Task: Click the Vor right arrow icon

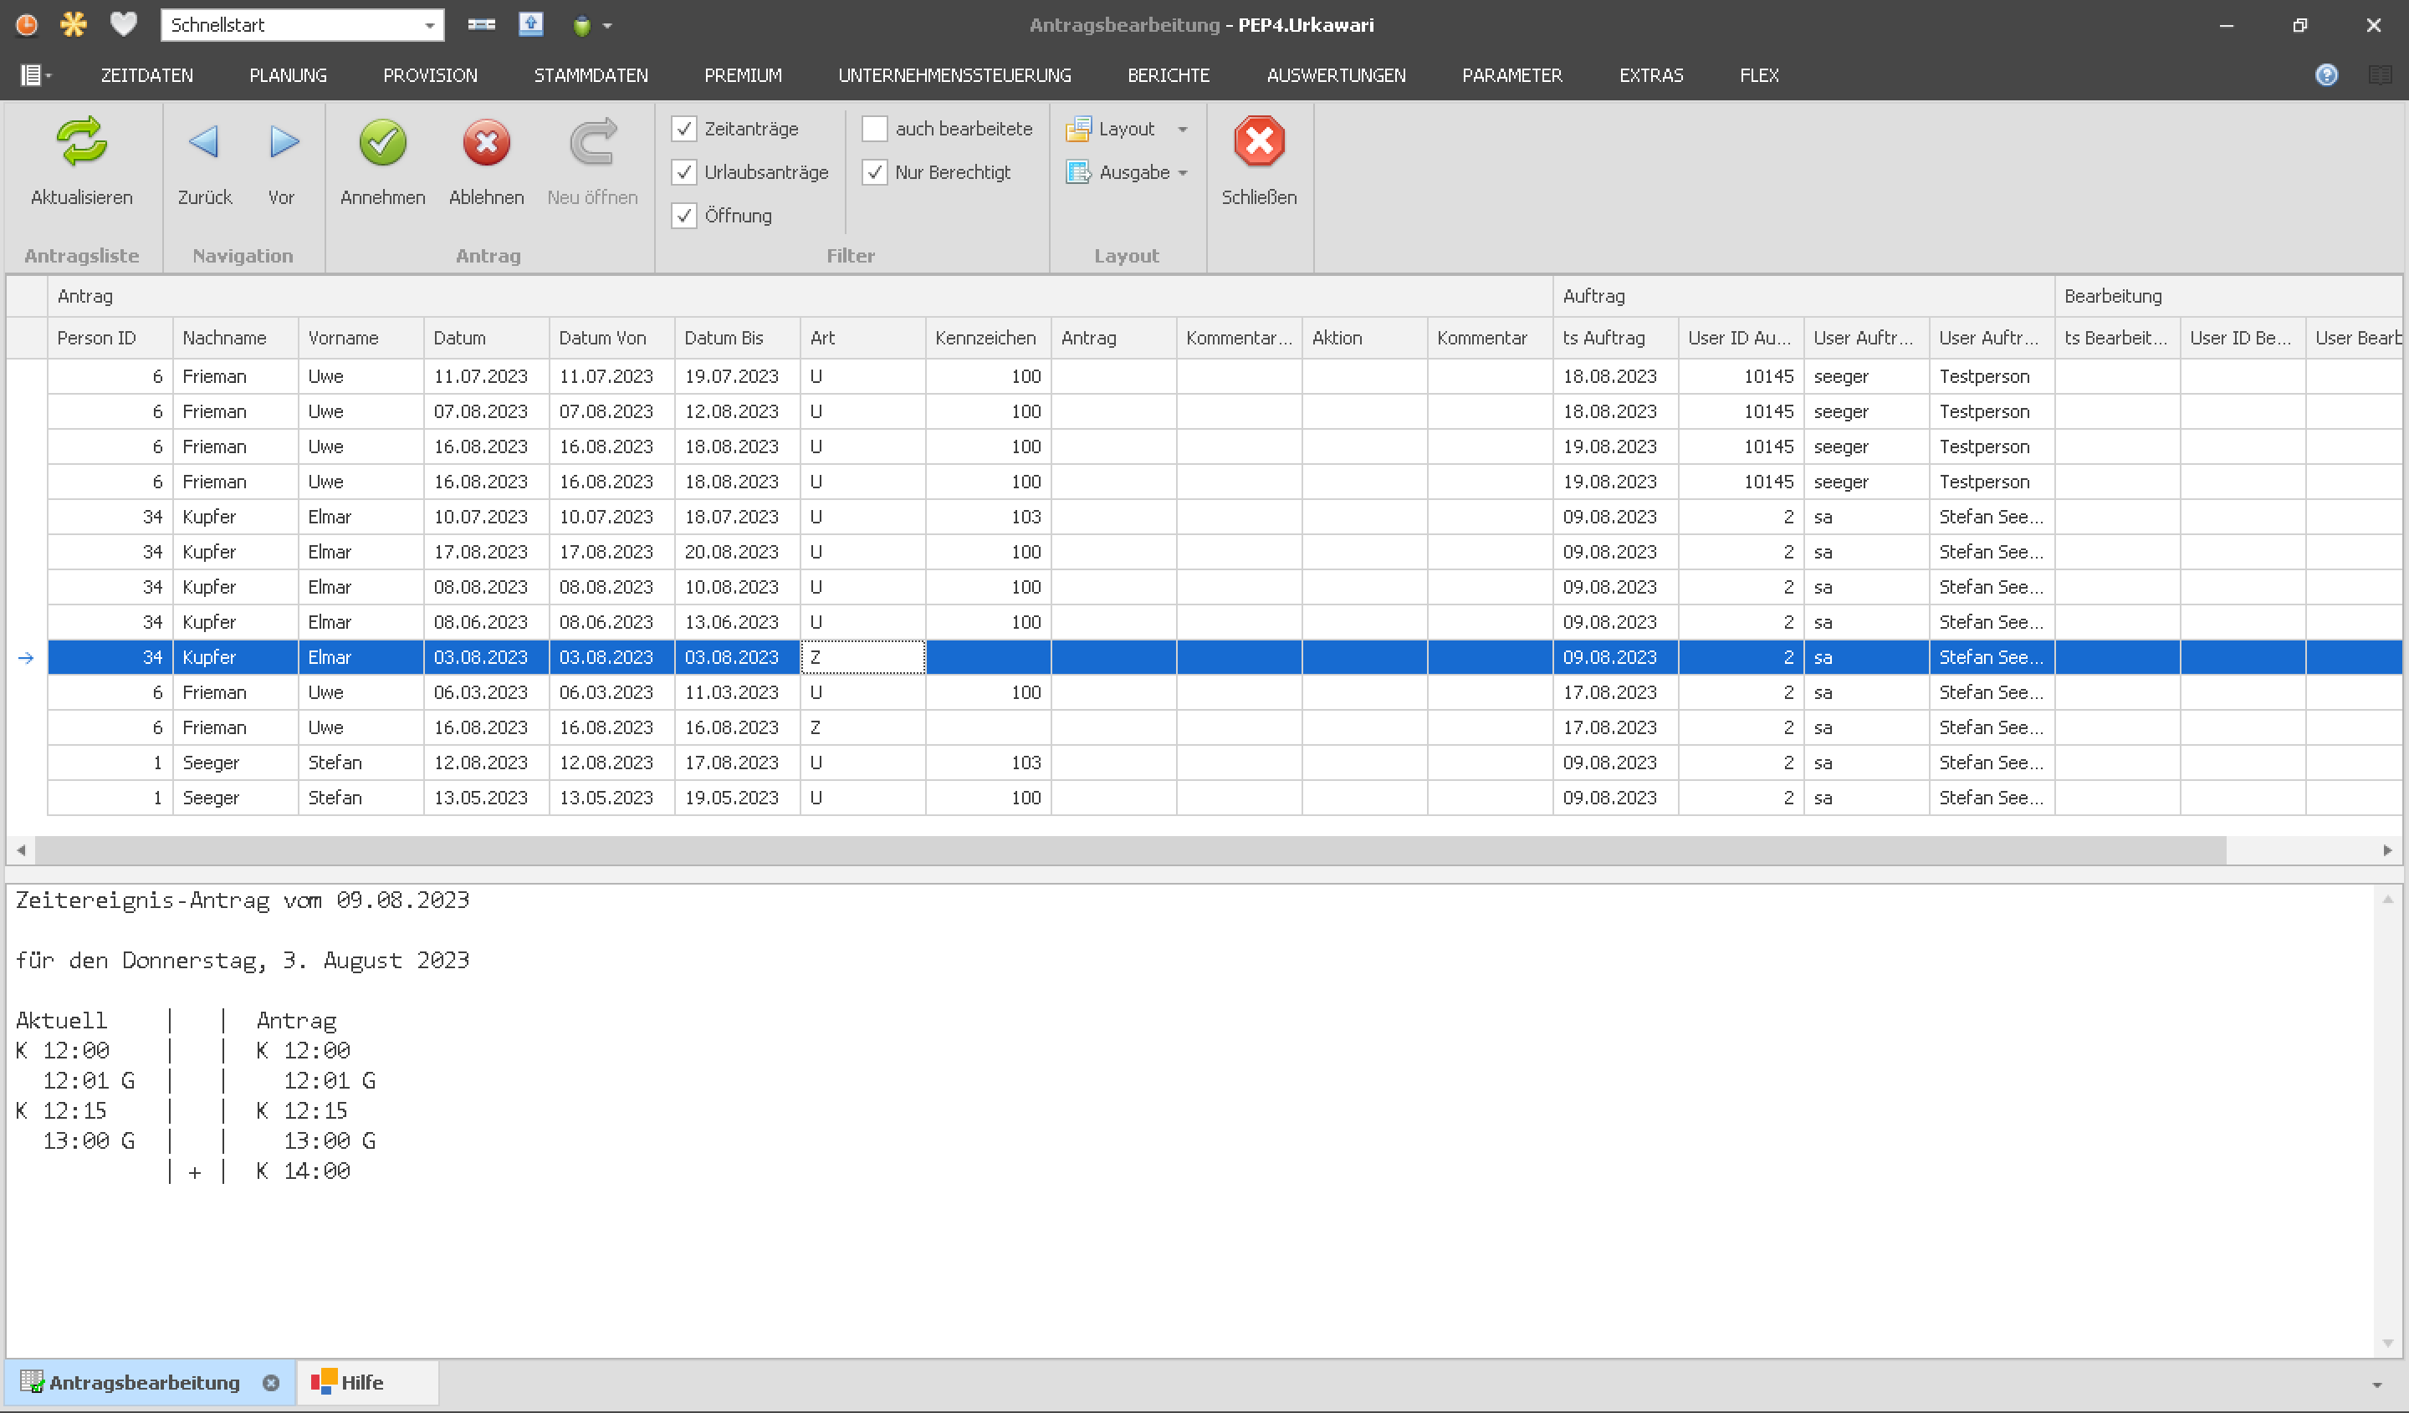Action: point(282,142)
